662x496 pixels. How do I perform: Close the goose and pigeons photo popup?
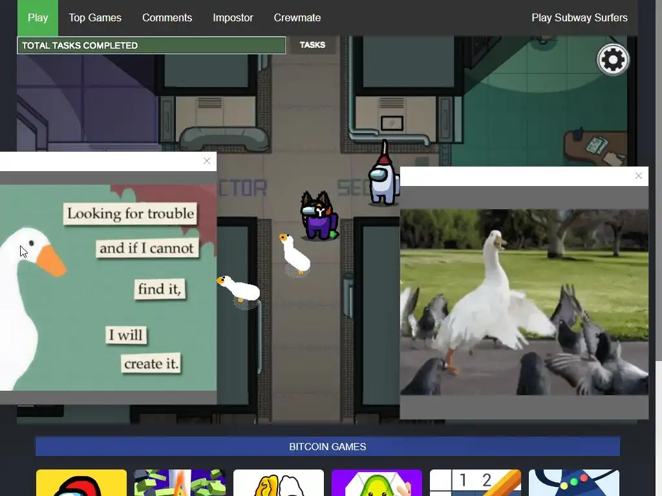click(638, 176)
